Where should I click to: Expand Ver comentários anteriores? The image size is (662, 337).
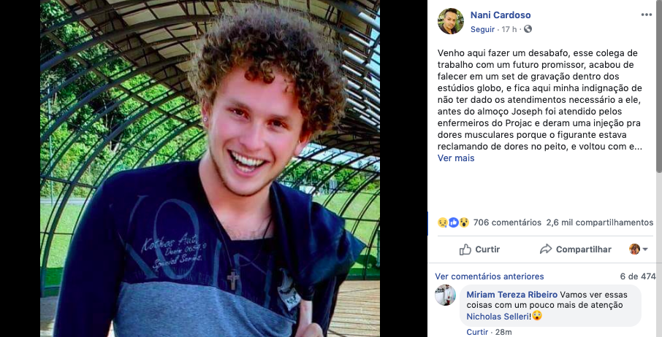pos(490,276)
